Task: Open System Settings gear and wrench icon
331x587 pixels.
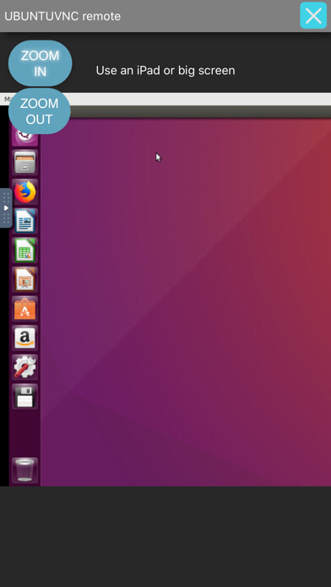Action: 24,367
